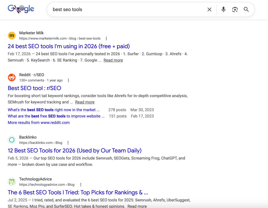Clear the search box text
Viewport: 268px width, 208px height.
(x=209, y=9)
